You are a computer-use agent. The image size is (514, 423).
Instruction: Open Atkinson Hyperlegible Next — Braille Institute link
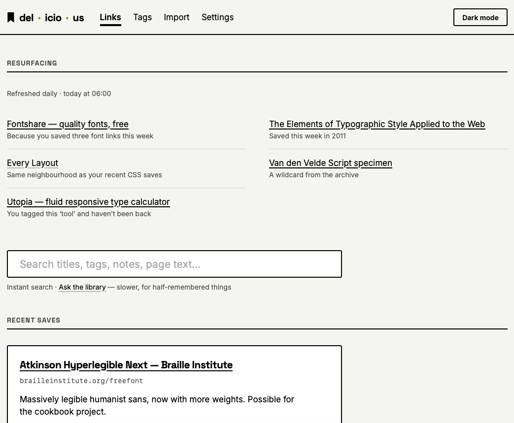pos(126,365)
